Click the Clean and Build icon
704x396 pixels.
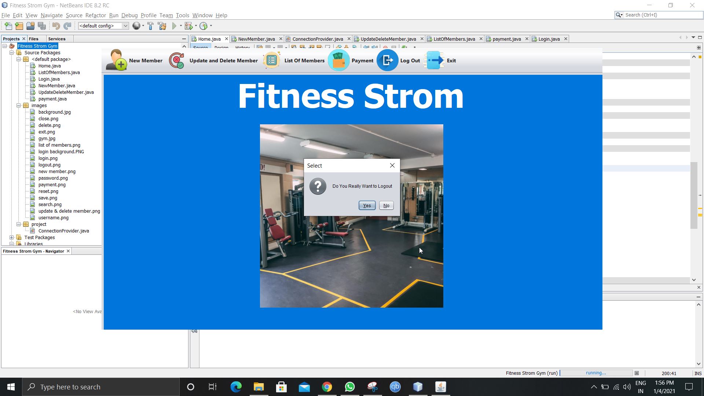point(162,26)
